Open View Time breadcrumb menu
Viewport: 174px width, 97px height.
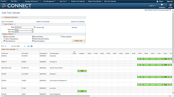(63, 1)
